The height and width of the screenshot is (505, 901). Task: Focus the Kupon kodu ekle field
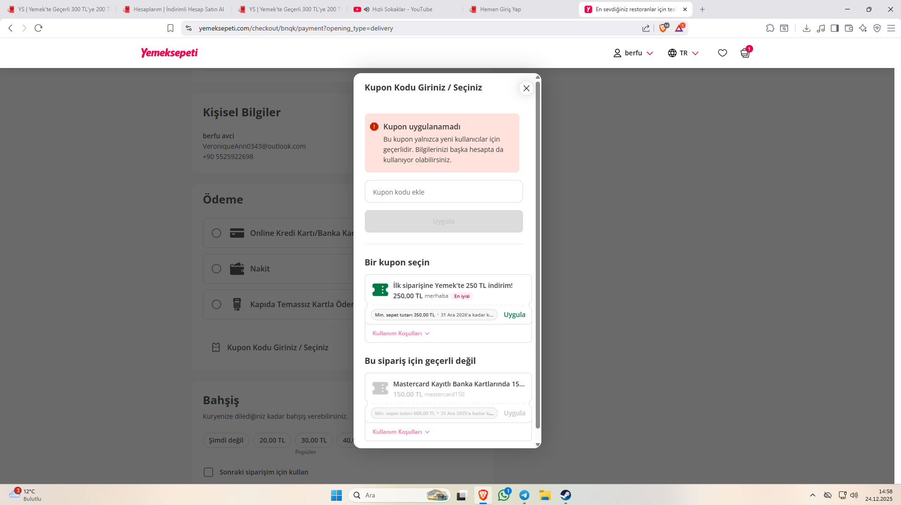click(444, 191)
